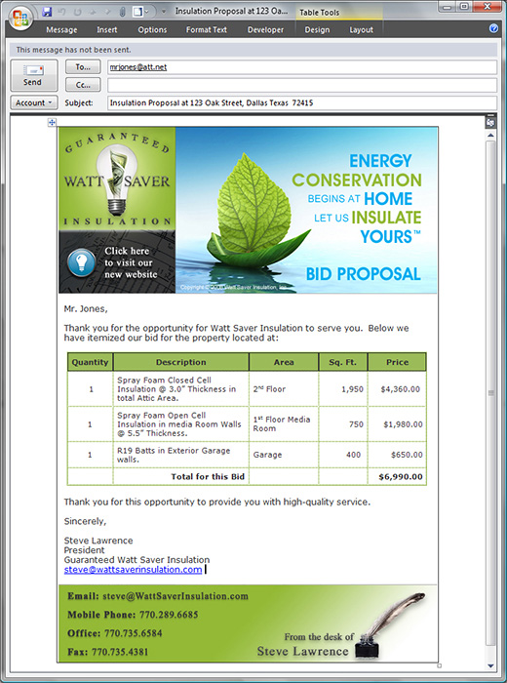Click the Cc... button
This screenshot has height=683, width=507.
pos(83,85)
